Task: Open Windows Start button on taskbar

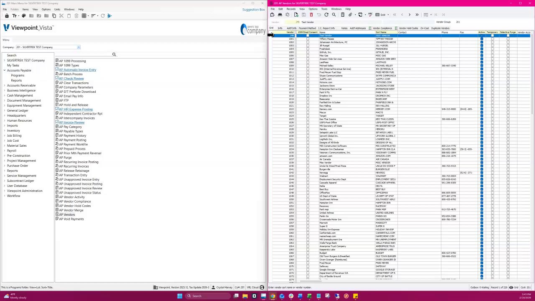Action: click(180, 296)
